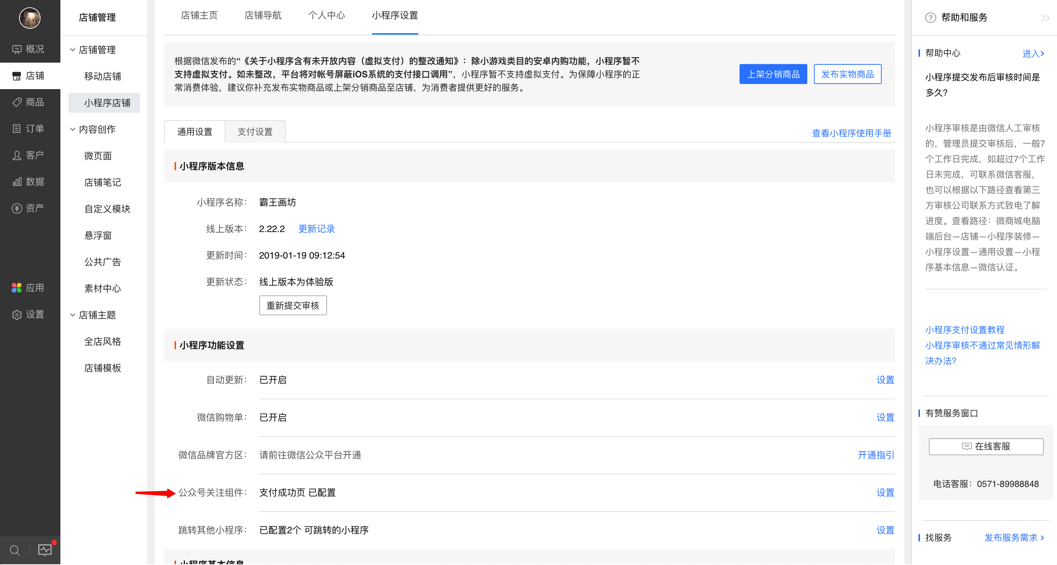The height and width of the screenshot is (565, 1057).
Task: Click the 线上版本为体验版 status text
Action: coord(296,282)
